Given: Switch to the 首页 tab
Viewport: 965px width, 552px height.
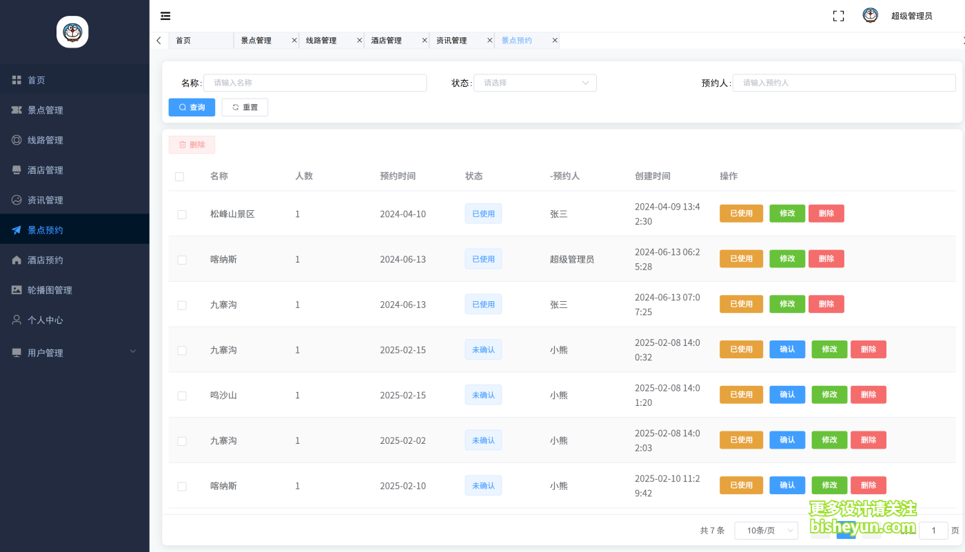Looking at the screenshot, I should point(201,41).
